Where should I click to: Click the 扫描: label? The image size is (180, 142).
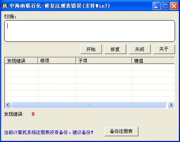coord(10,16)
